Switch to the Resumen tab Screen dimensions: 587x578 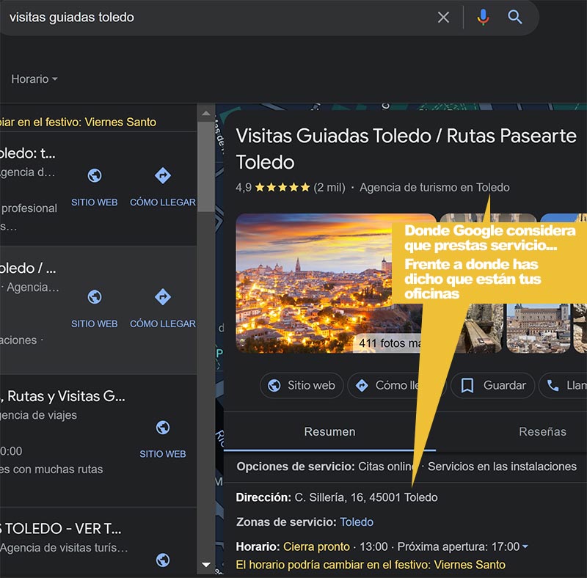tap(329, 432)
